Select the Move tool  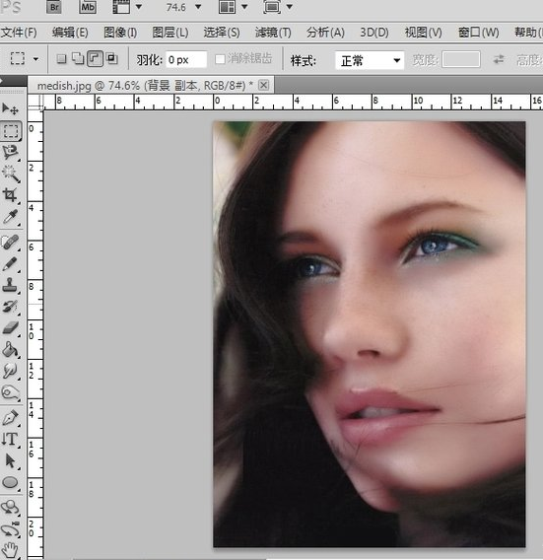11,108
